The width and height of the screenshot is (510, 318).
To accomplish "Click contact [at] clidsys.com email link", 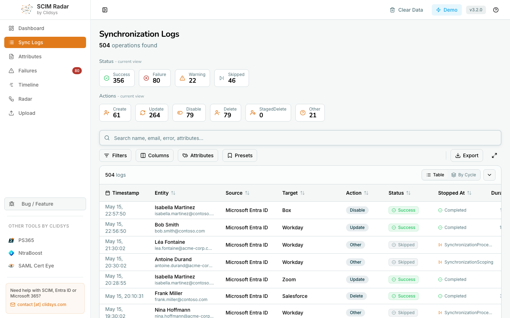I will coord(41,305).
